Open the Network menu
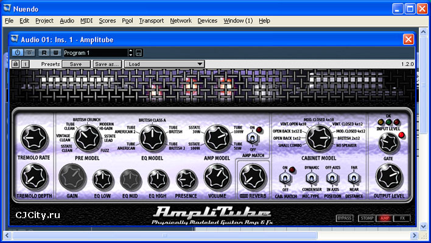Image resolution: width=431 pixels, height=243 pixels. pyautogui.click(x=181, y=21)
